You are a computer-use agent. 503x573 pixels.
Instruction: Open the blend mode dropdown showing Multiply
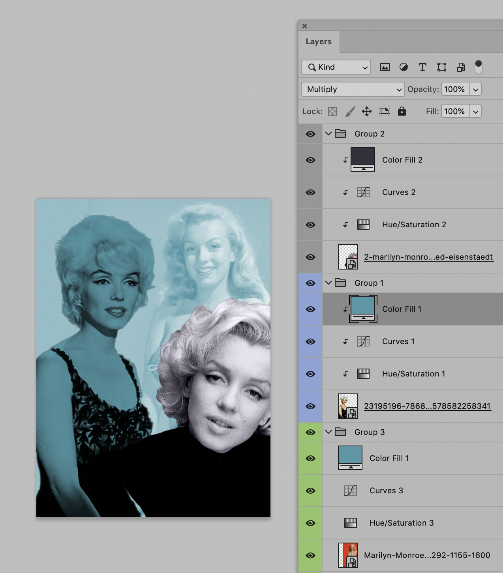[x=353, y=89]
